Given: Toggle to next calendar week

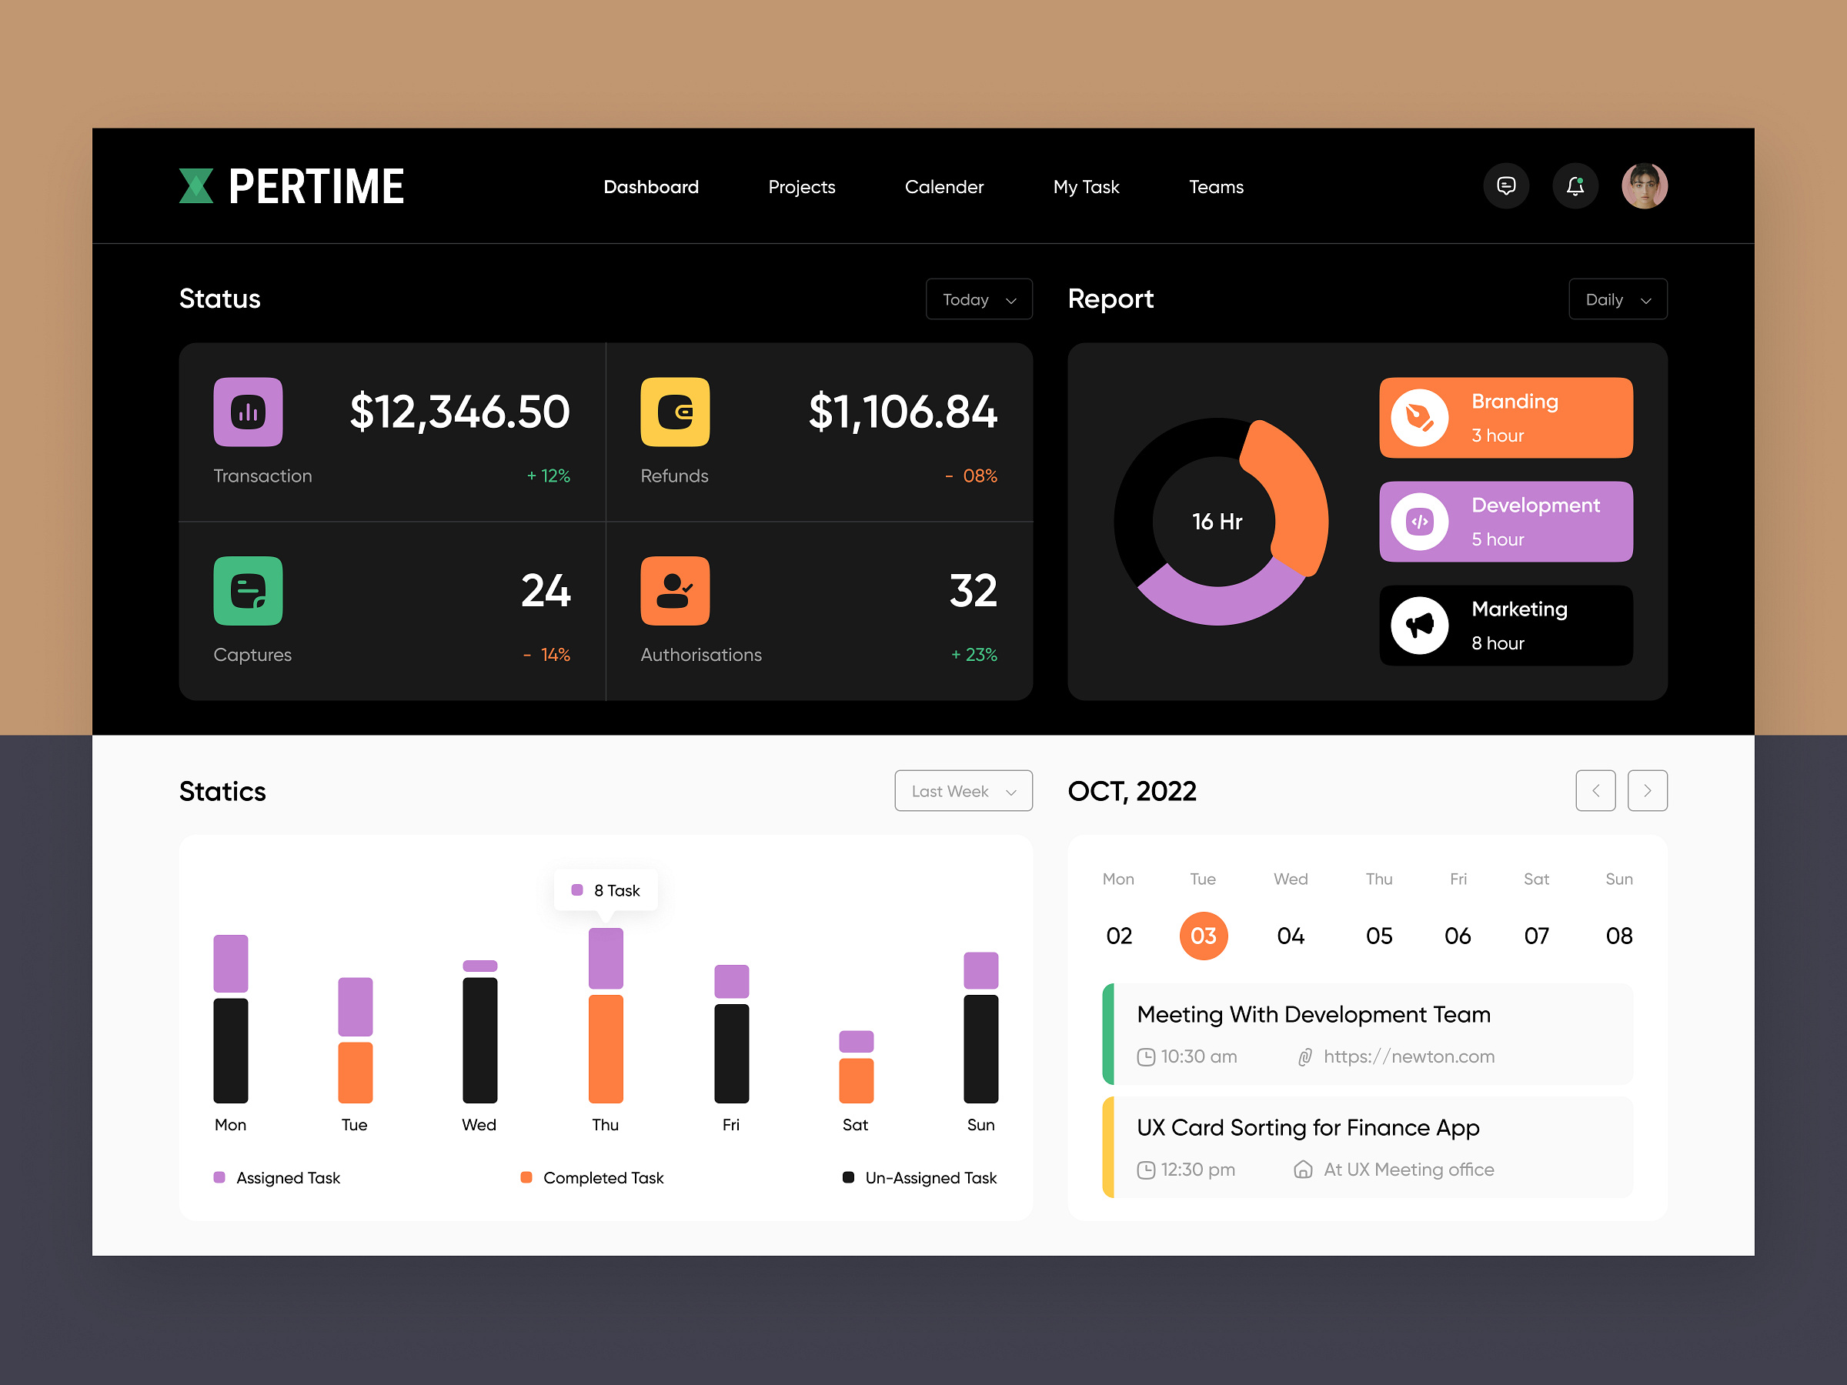Looking at the screenshot, I should tap(1648, 792).
